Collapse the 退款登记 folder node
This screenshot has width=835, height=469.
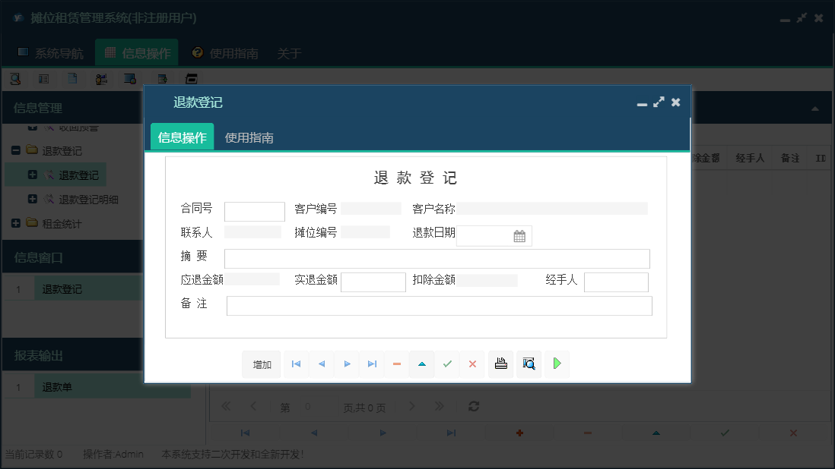(15, 150)
